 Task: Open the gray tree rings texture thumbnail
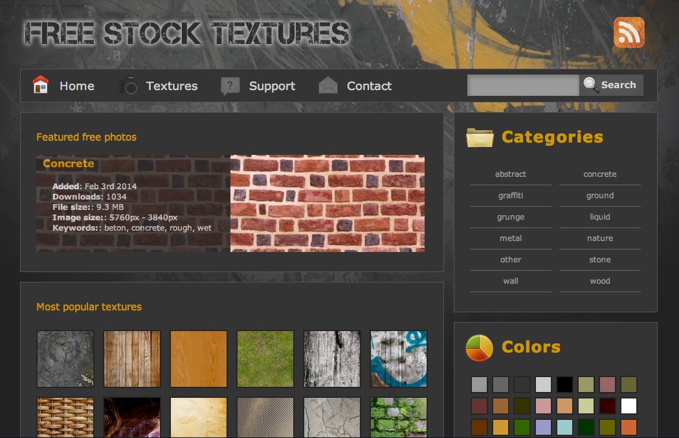pyautogui.click(x=65, y=359)
